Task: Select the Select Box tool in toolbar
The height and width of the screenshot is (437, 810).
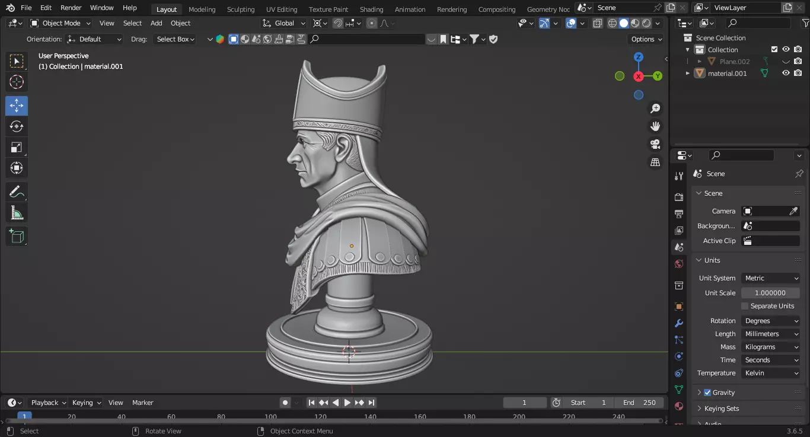Action: (x=17, y=61)
